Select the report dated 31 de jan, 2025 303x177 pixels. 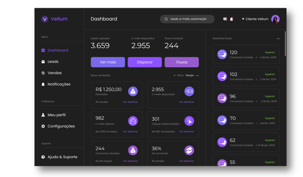coord(246,142)
